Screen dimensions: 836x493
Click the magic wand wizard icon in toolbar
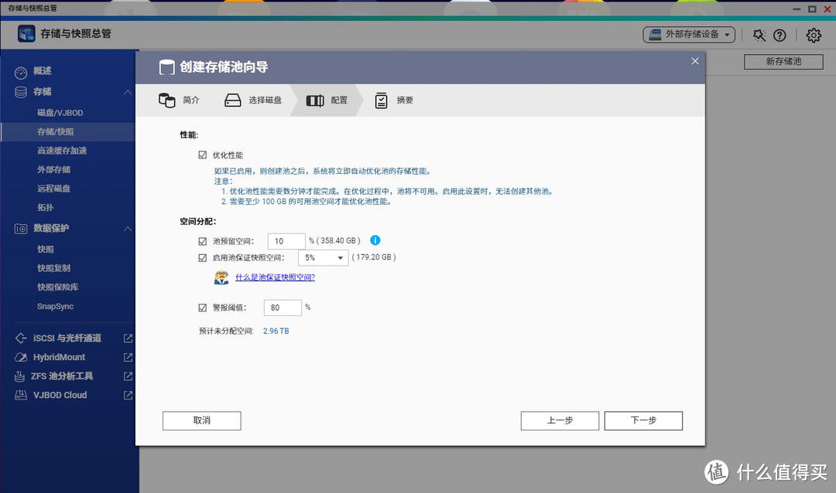(759, 35)
